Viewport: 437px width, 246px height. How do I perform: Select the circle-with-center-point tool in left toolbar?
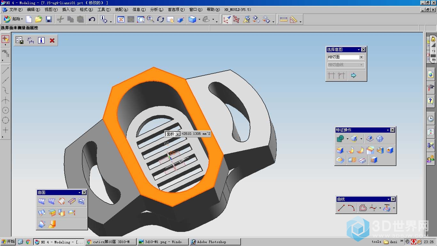(x=5, y=110)
